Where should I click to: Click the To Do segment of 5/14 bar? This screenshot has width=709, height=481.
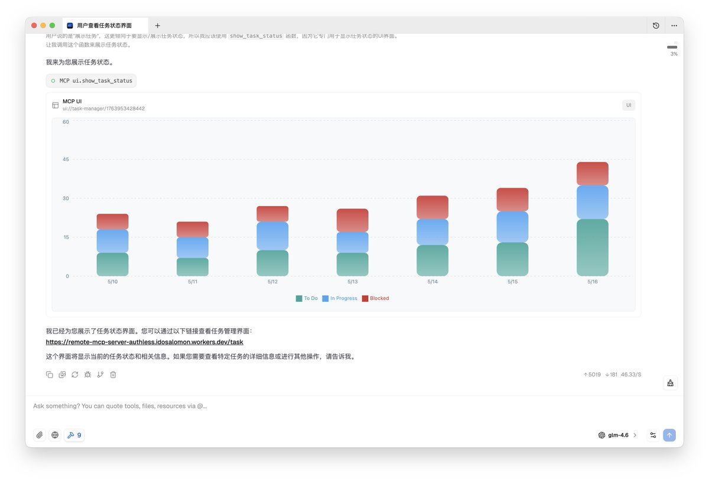pos(432,261)
